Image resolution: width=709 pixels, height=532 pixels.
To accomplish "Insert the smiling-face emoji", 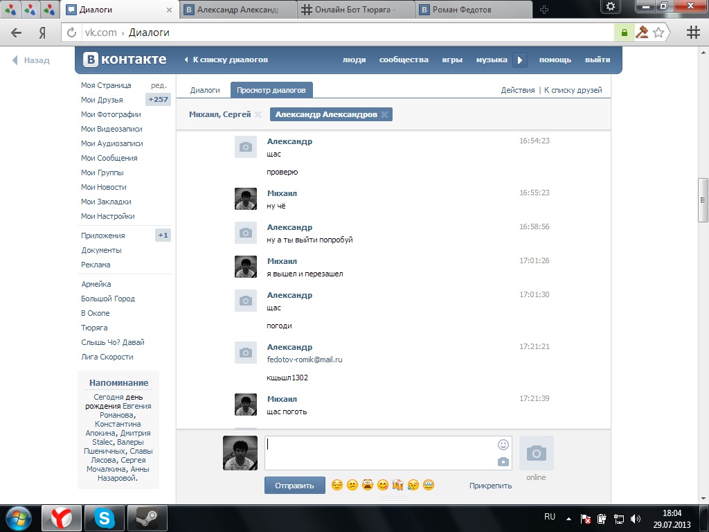I will 382,485.
